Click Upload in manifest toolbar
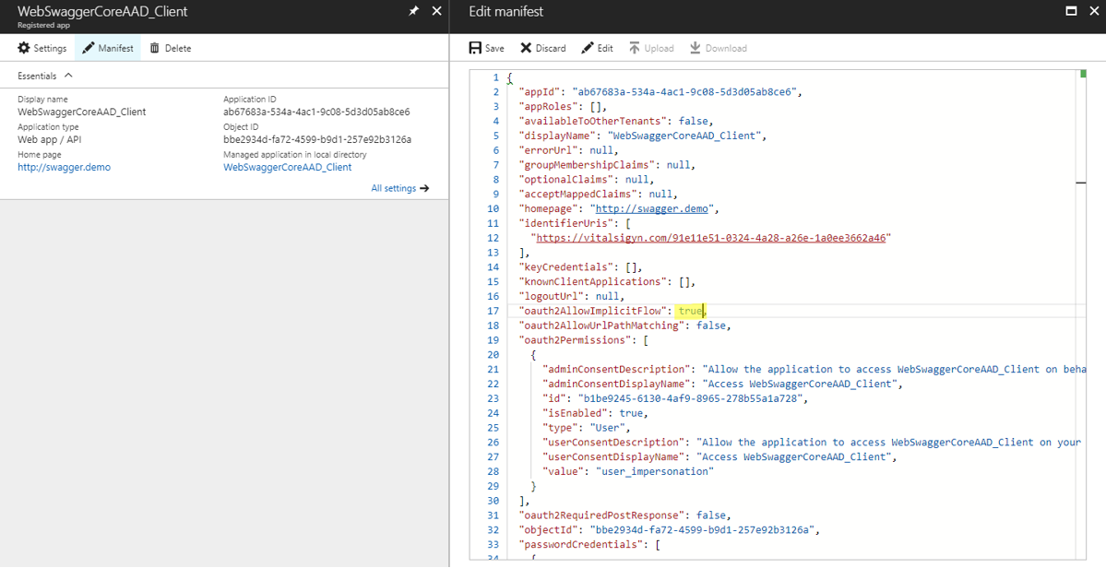The height and width of the screenshot is (568, 1106). [651, 48]
